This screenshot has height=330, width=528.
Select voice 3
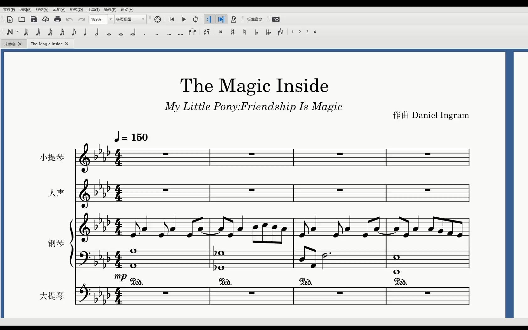coord(307,32)
